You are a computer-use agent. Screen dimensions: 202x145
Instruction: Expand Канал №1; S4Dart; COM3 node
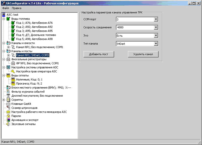(x=8, y=55)
